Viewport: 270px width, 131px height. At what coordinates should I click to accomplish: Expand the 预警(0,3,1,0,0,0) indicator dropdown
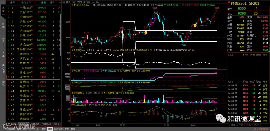80,5
